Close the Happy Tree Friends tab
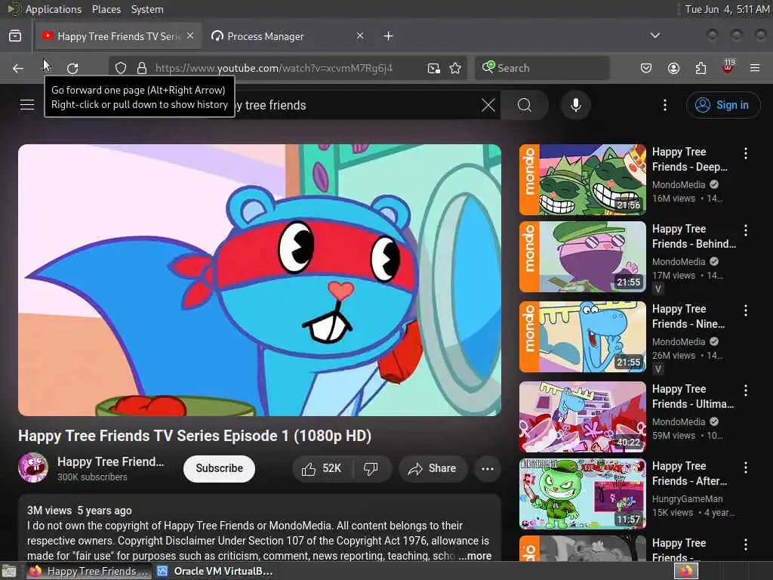Image resolution: width=773 pixels, height=580 pixels. [190, 36]
